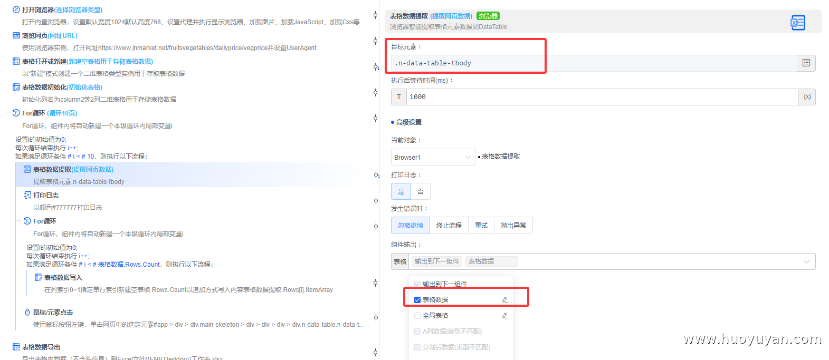Uncheck the 表格数据 output checkbox
Screen dimensions: 829x360
coord(417,300)
